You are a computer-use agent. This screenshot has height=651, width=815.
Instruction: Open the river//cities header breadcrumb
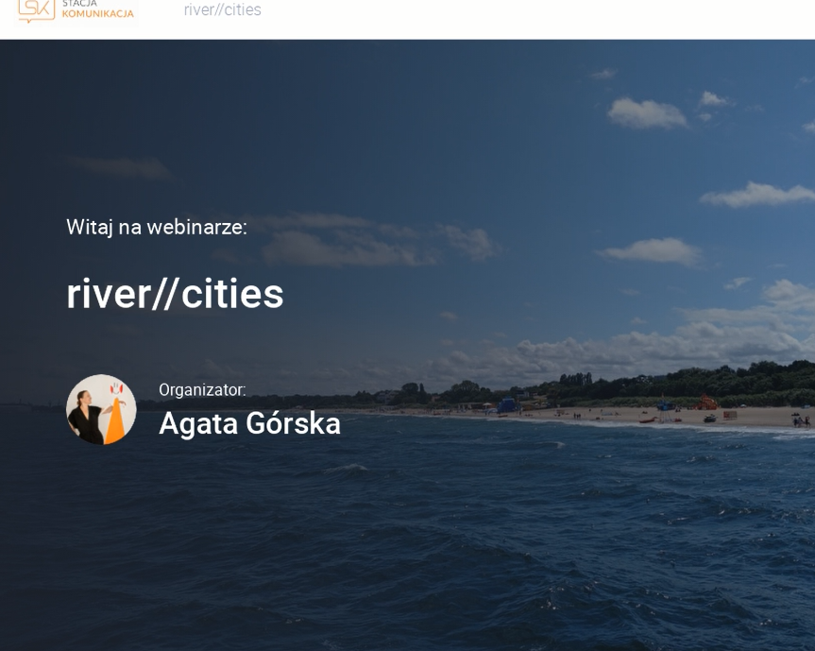point(222,10)
